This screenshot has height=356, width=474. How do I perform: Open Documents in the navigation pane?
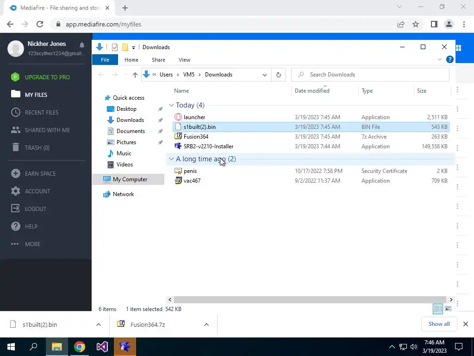131,131
